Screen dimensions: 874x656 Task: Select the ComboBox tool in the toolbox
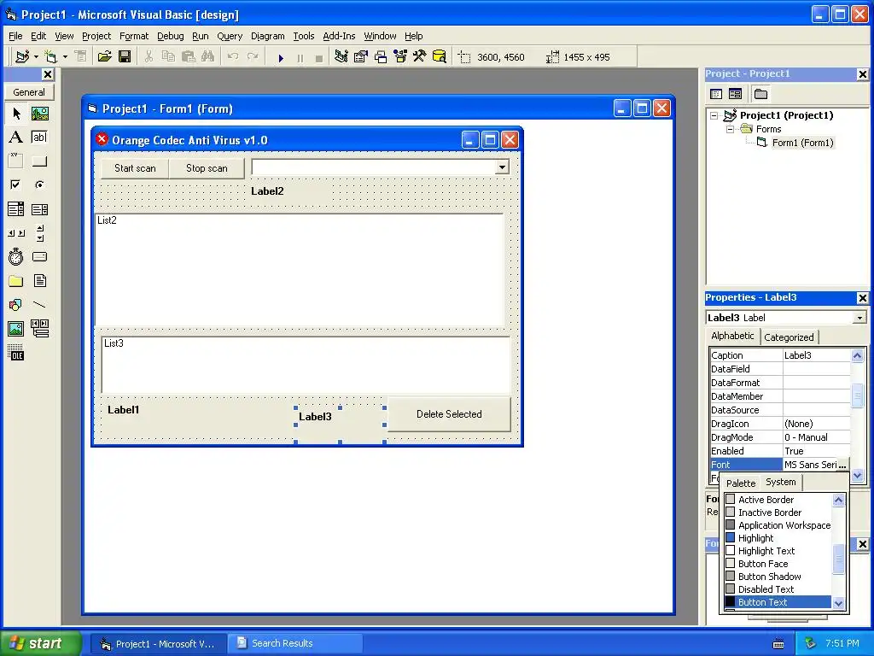point(16,209)
